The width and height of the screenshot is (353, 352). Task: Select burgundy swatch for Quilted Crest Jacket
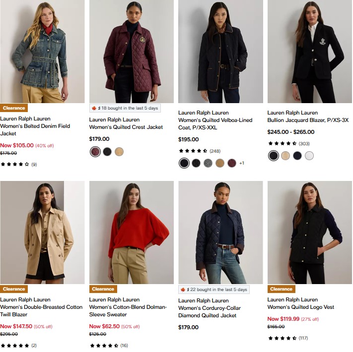tap(95, 152)
